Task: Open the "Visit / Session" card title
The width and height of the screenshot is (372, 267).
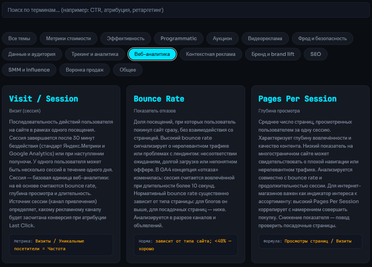Action: [44, 99]
